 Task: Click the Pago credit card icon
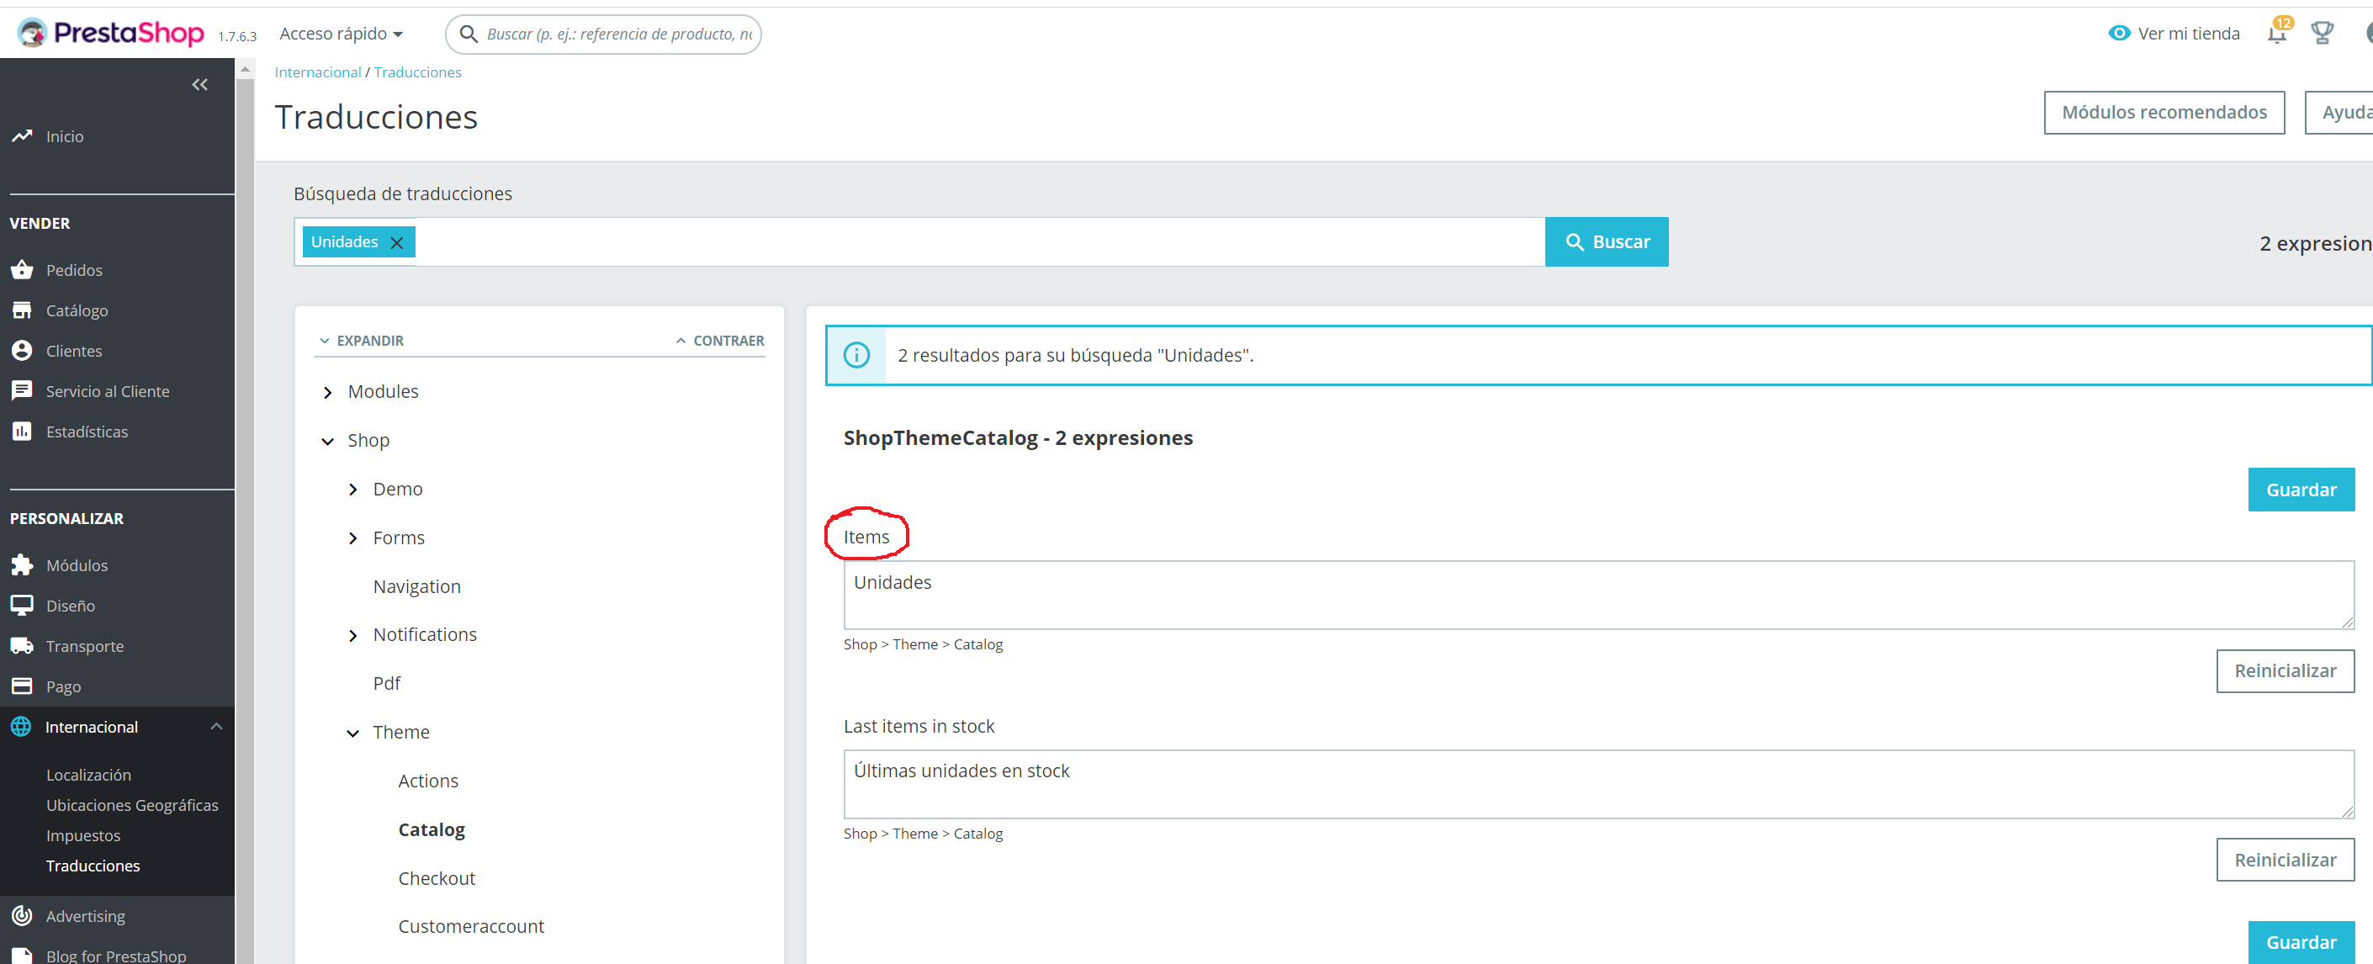point(22,686)
